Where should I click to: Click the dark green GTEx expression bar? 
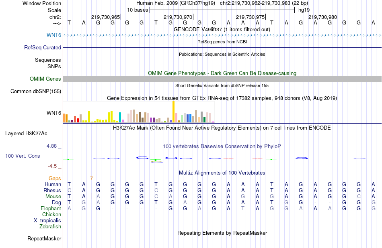click(204, 119)
